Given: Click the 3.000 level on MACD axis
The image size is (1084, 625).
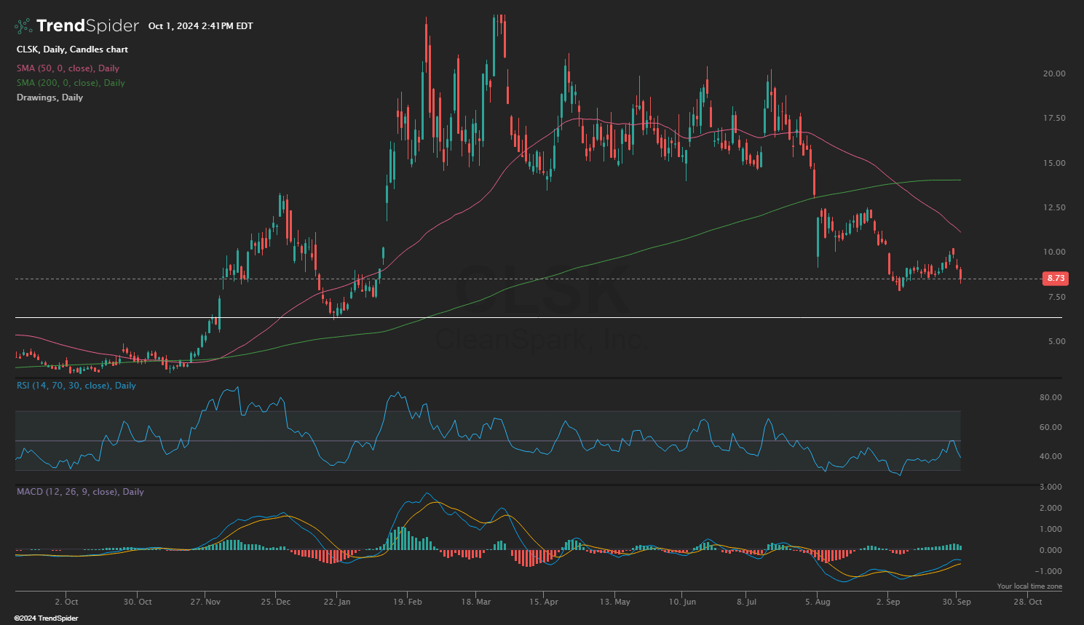Looking at the screenshot, I should click(x=1051, y=487).
